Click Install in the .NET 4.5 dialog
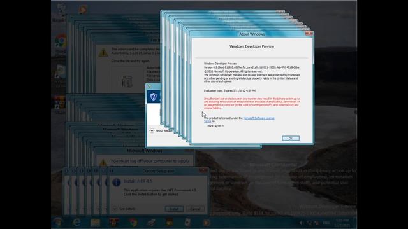408x229 pixels. click(x=174, y=209)
